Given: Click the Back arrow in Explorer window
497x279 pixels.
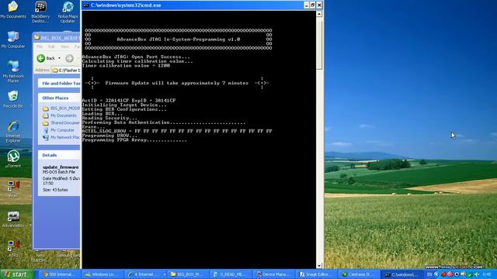Looking at the screenshot, I should click(x=46, y=58).
